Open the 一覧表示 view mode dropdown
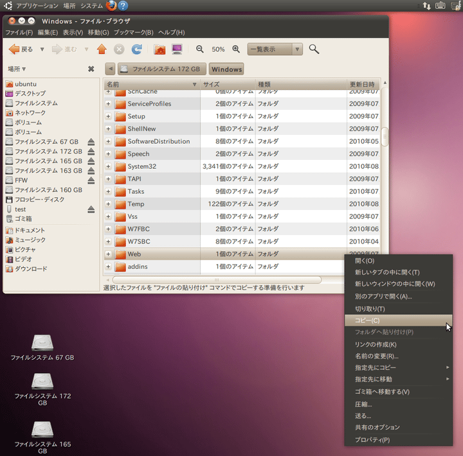463x456 pixels. tap(275, 49)
